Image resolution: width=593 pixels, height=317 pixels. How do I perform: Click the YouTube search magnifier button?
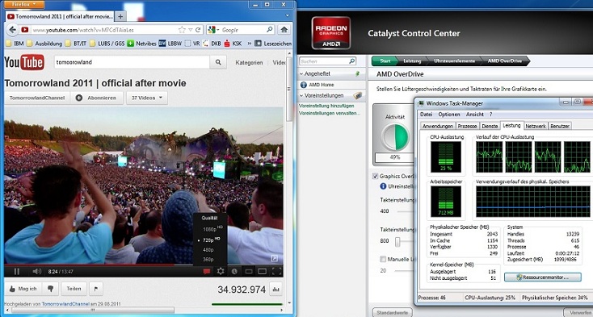pyautogui.click(x=218, y=62)
